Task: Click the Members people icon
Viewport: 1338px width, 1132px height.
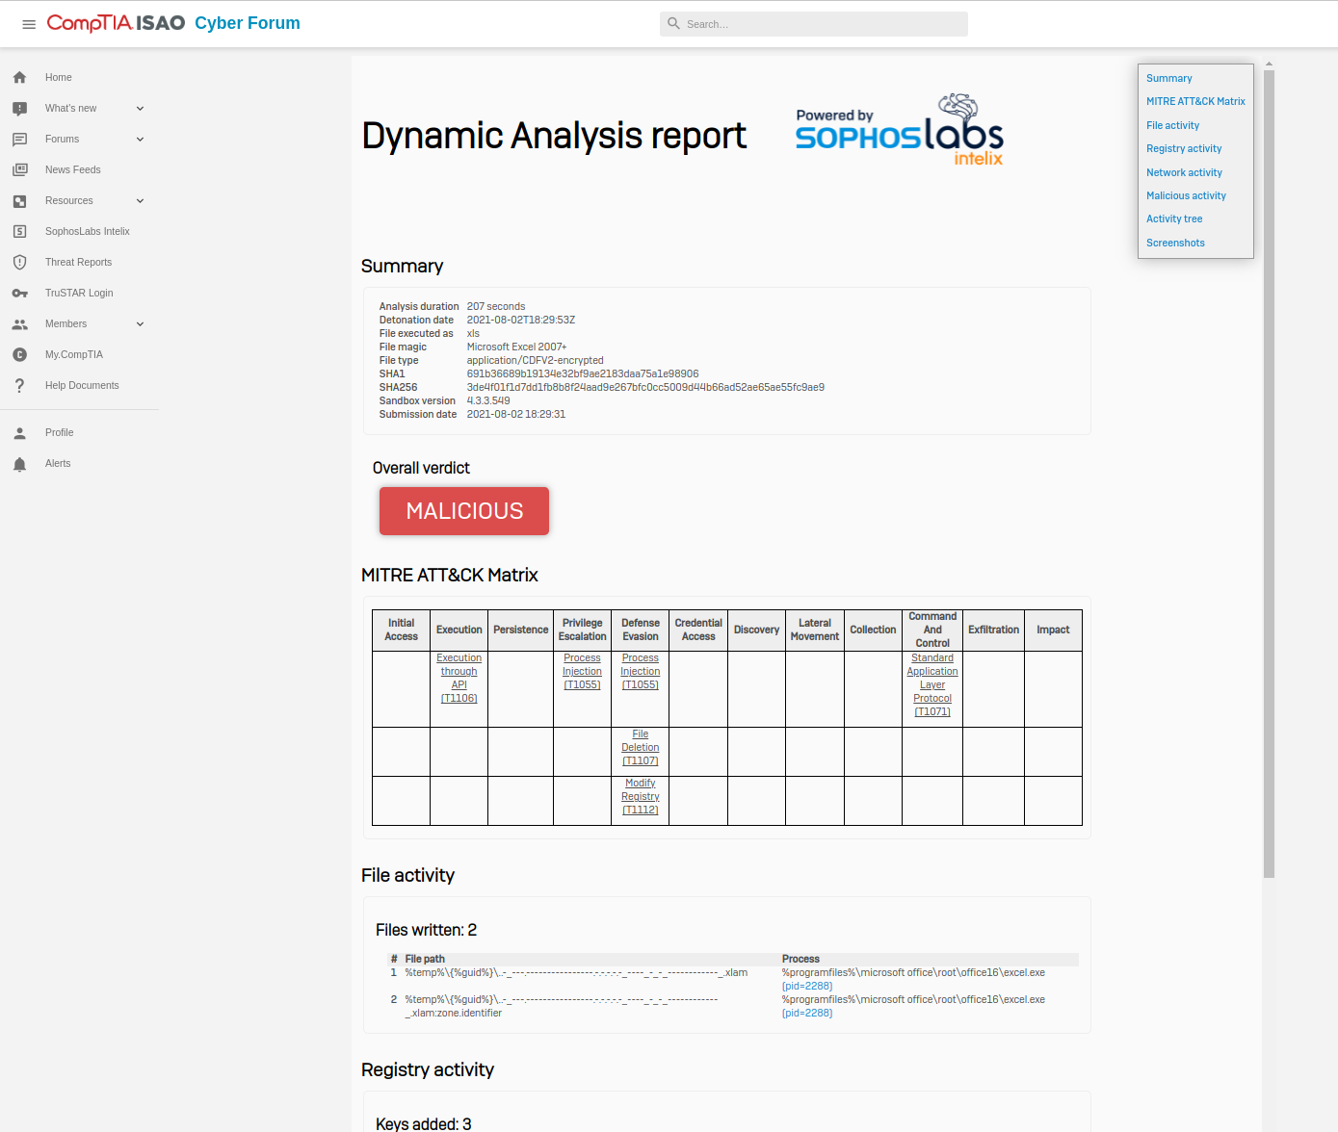Action: [19, 323]
